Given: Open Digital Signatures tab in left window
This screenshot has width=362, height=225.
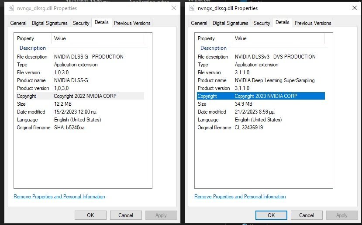Looking at the screenshot, I should point(50,23).
